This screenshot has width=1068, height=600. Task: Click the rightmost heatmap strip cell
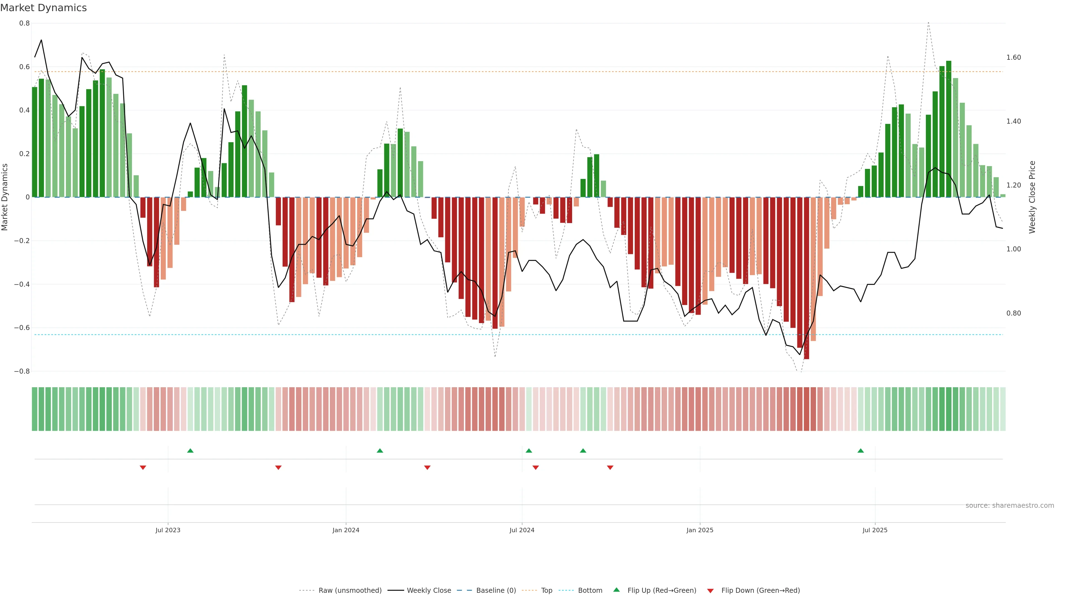pyautogui.click(x=1002, y=409)
